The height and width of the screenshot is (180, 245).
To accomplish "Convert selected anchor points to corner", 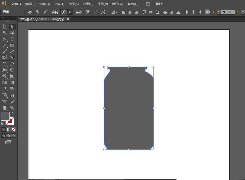I will click(38, 12).
